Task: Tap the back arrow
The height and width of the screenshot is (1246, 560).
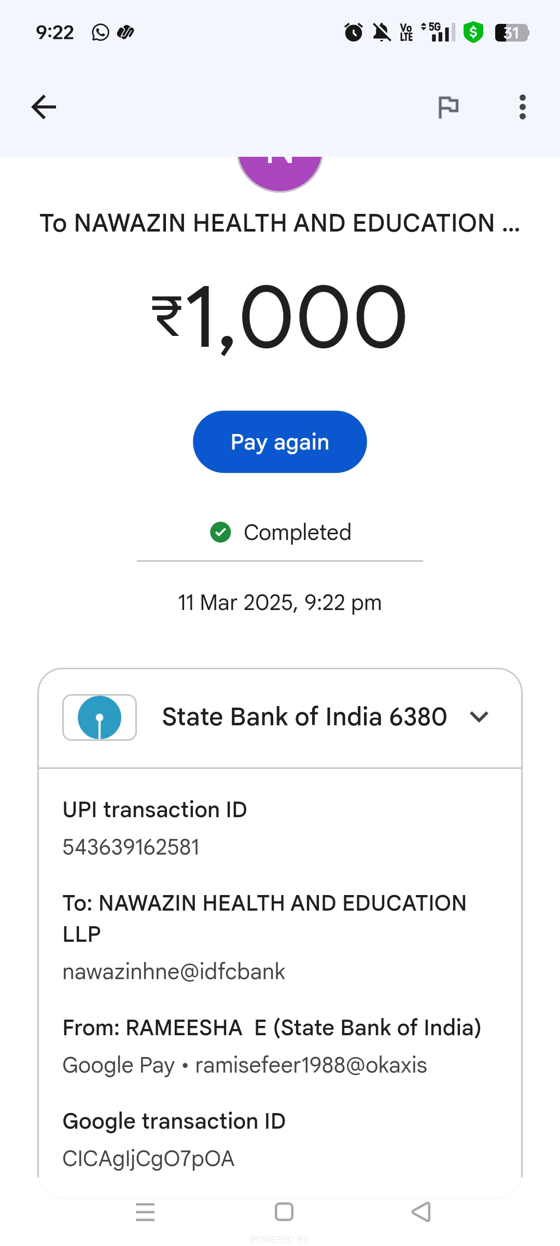Action: (44, 107)
